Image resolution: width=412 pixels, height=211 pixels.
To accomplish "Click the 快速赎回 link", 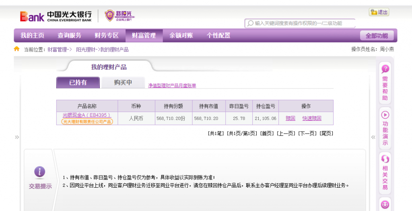I will click(x=312, y=118).
